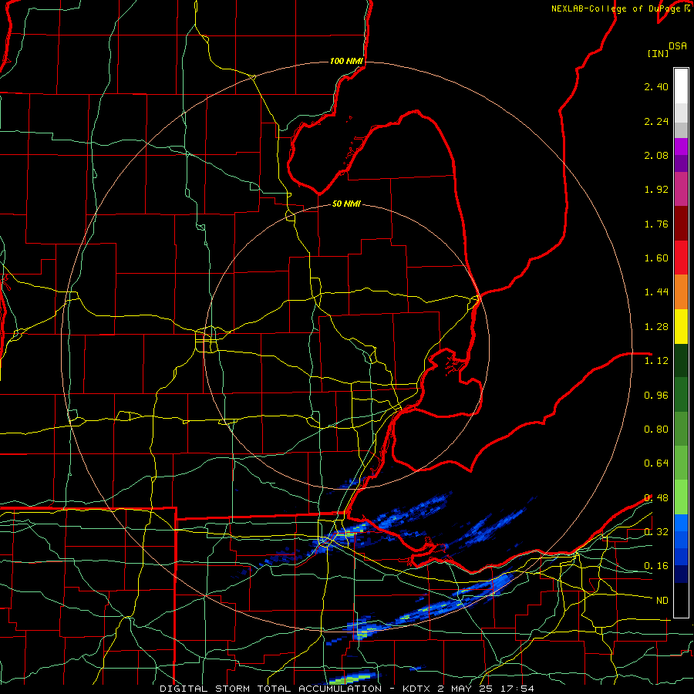Select the 0.16 legend value
Screen dimensions: 694x694
(x=656, y=566)
